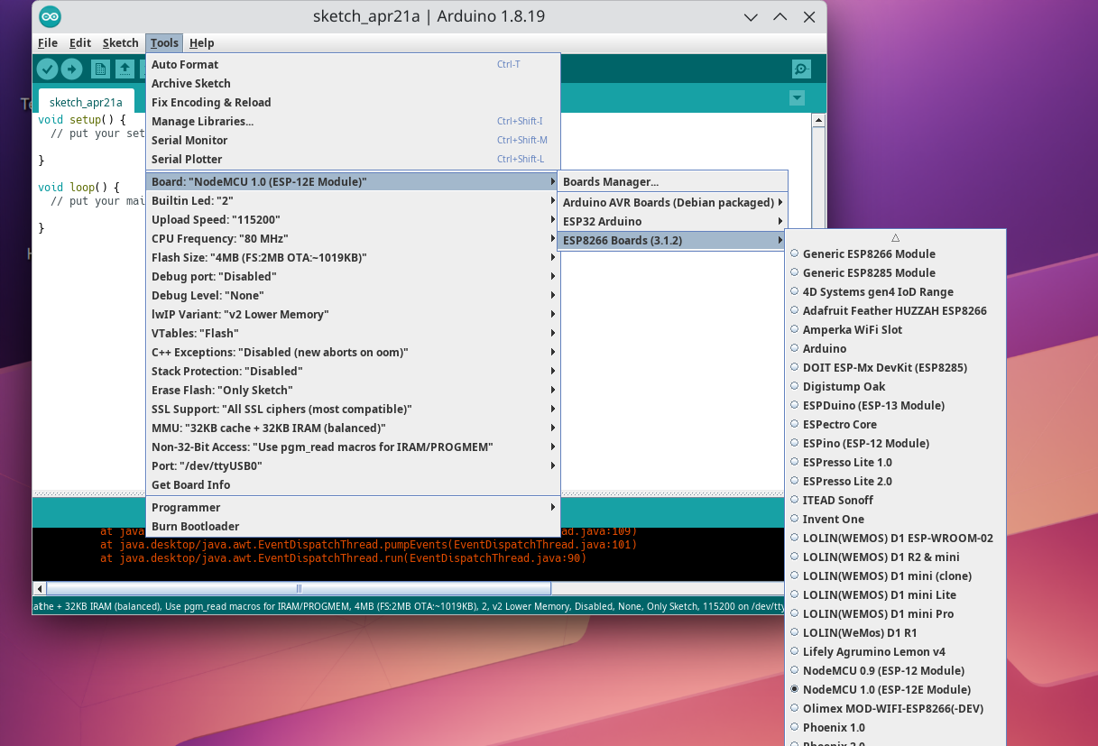Viewport: 1098px width, 746px height.
Task: Expand Upload Speed: "115200" submenu
Action: coord(353,219)
